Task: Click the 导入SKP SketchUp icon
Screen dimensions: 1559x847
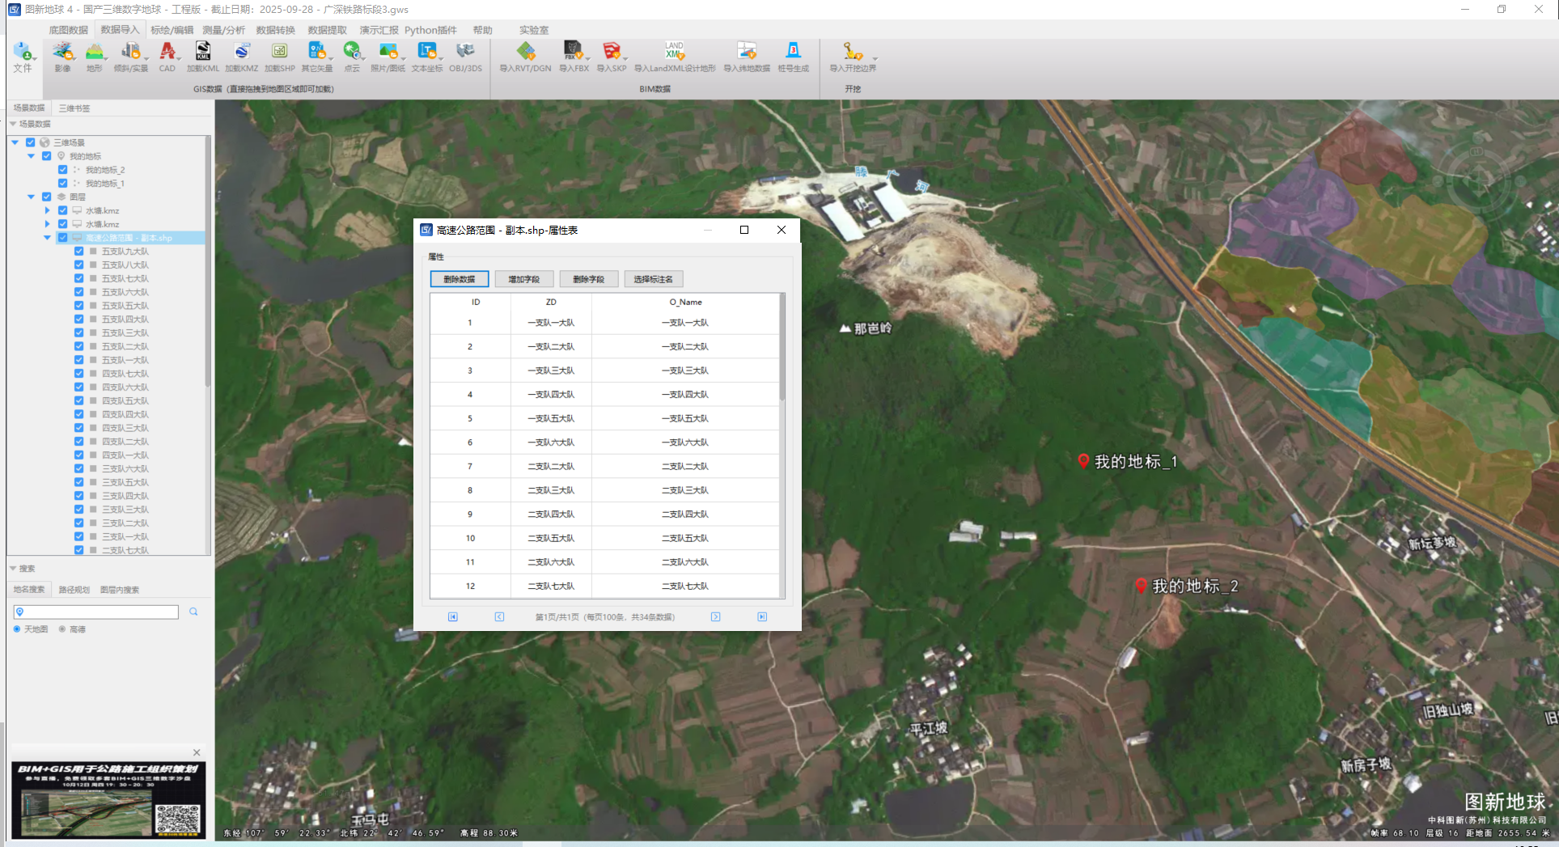Action: (x=612, y=52)
